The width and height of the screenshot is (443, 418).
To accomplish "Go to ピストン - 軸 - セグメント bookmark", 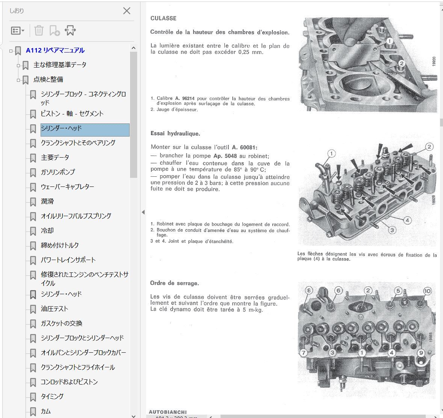I will (72, 114).
